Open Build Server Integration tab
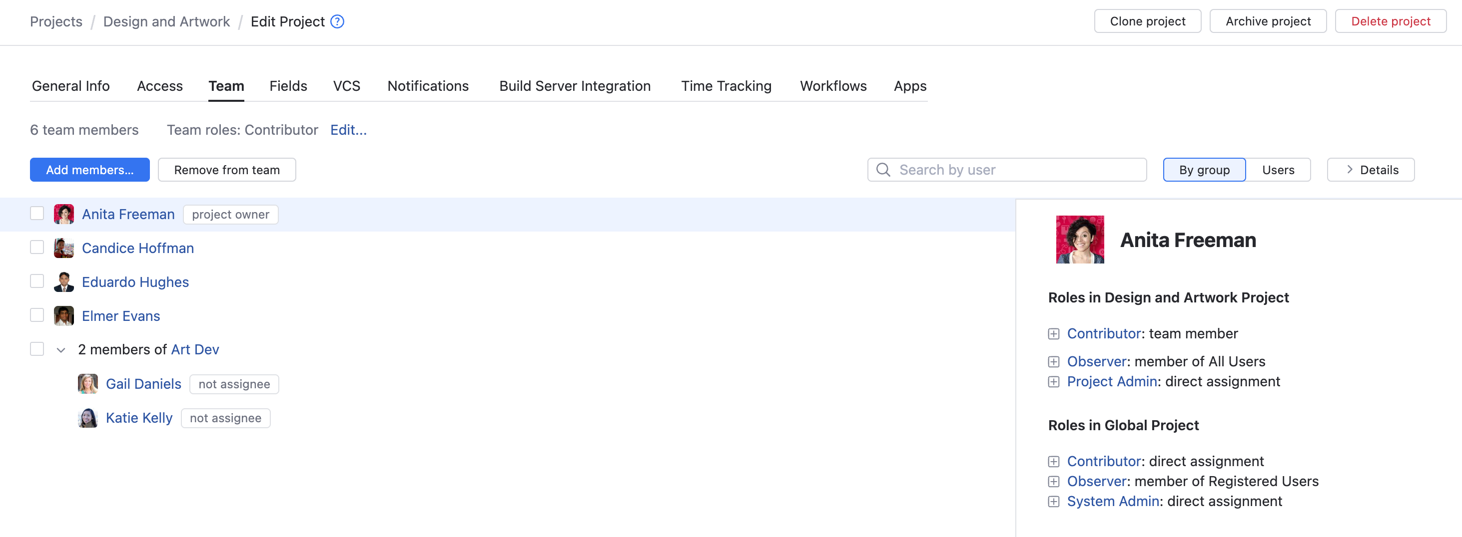Image resolution: width=1462 pixels, height=537 pixels. pos(575,86)
